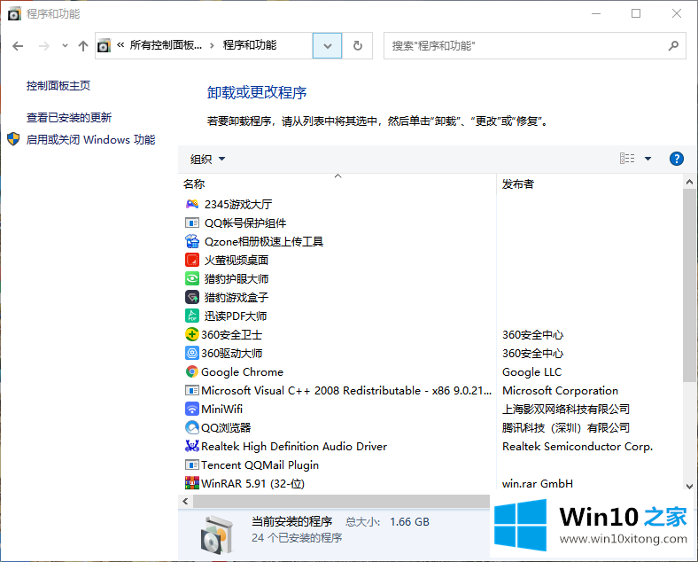Open the address bar history dropdown
This screenshot has width=698, height=562.
click(x=327, y=46)
